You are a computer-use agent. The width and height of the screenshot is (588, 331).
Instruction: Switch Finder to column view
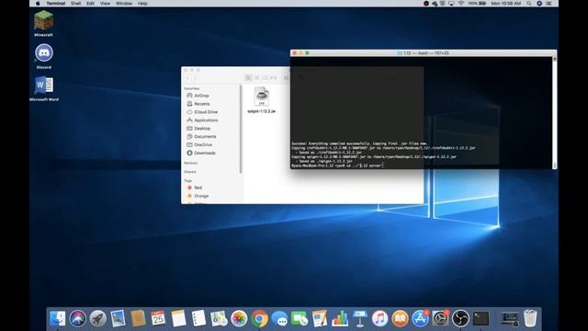(266, 77)
